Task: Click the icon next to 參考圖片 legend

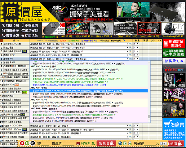Action: [124, 40]
